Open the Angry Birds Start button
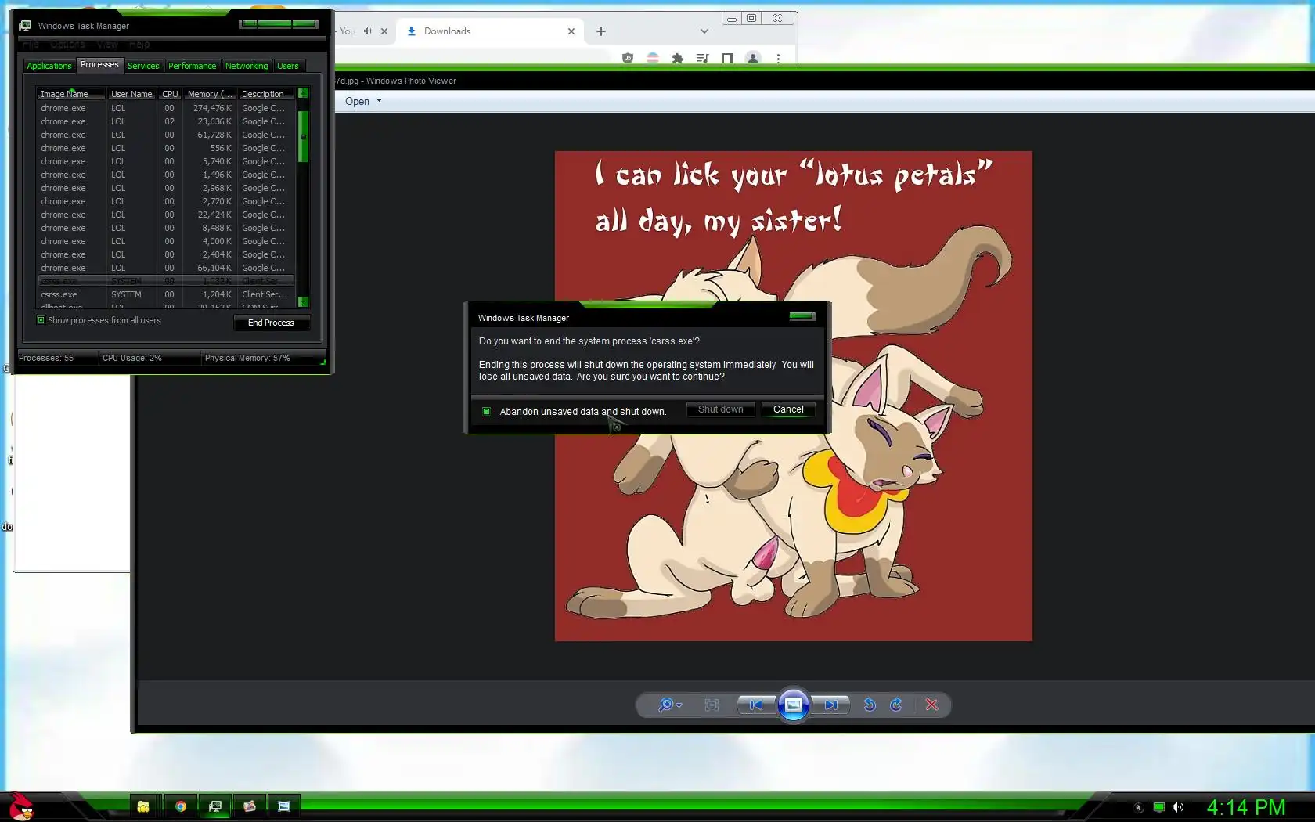1315x822 pixels. (x=21, y=806)
